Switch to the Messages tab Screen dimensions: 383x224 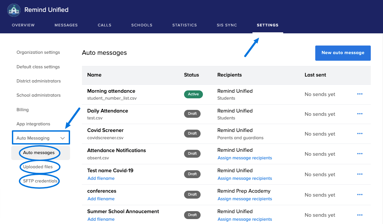pos(66,25)
